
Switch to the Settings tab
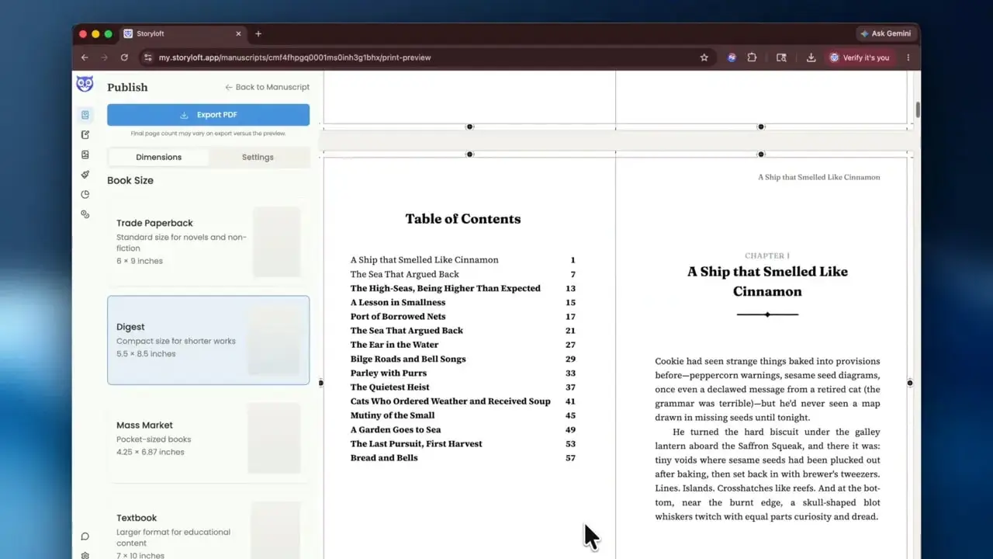(258, 157)
